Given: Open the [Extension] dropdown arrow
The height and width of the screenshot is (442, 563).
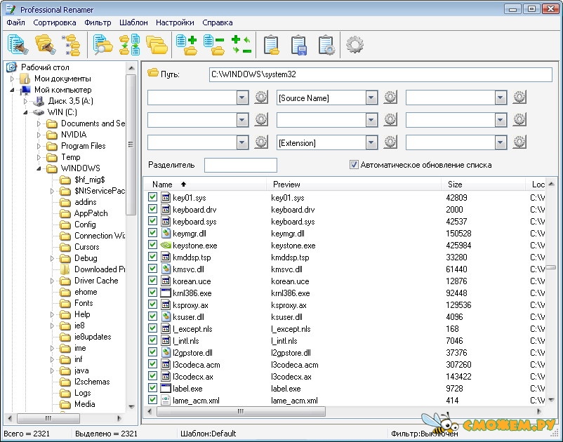Looking at the screenshot, I should click(x=371, y=143).
